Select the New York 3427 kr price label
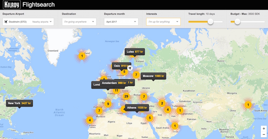Viewport: 268px width, 139px height. (x=20, y=103)
